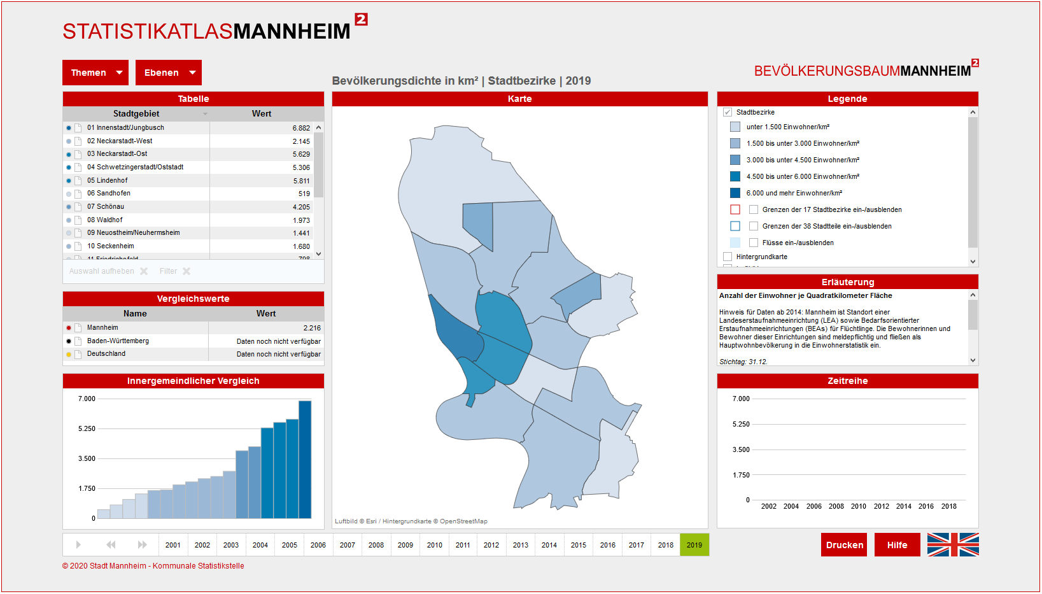Image resolution: width=1042 pixels, height=594 pixels.
Task: Select year 2018 in the timeline
Action: [665, 545]
